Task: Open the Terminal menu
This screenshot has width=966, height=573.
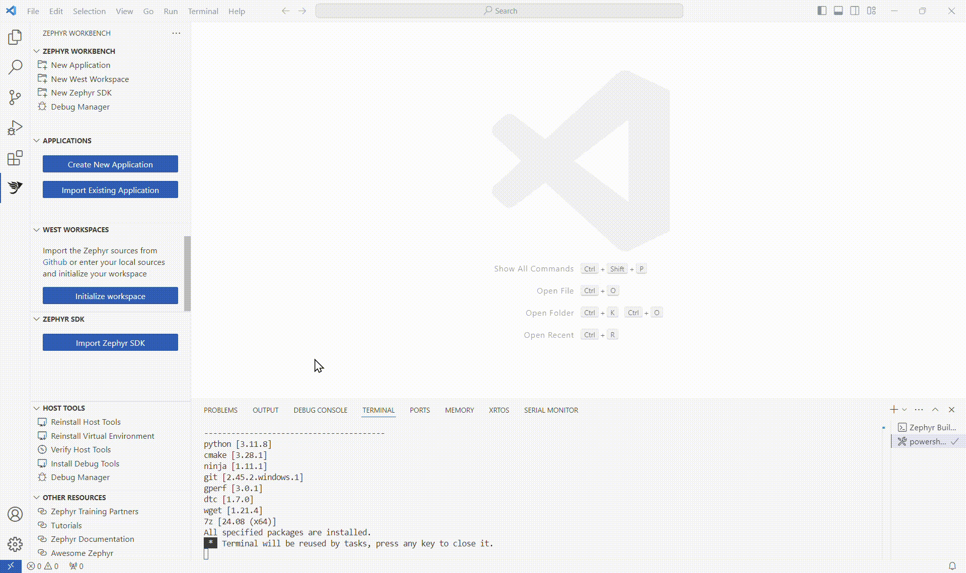Action: [x=203, y=11]
